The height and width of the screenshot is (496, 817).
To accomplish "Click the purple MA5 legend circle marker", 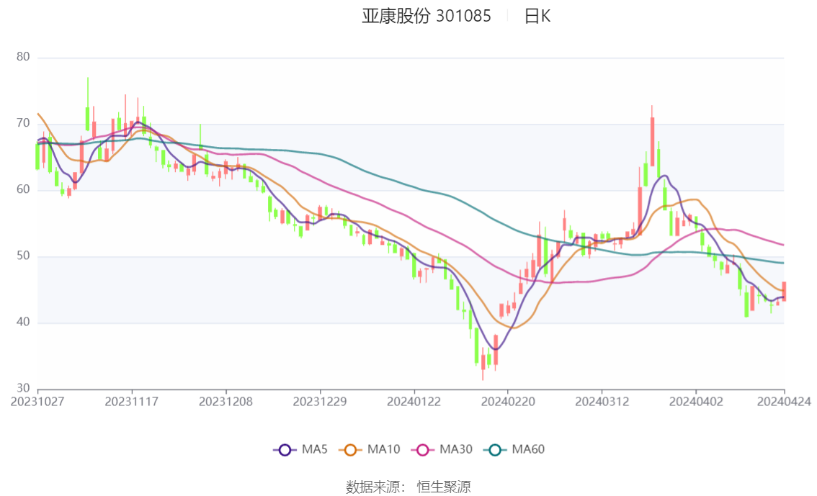I will (285, 450).
